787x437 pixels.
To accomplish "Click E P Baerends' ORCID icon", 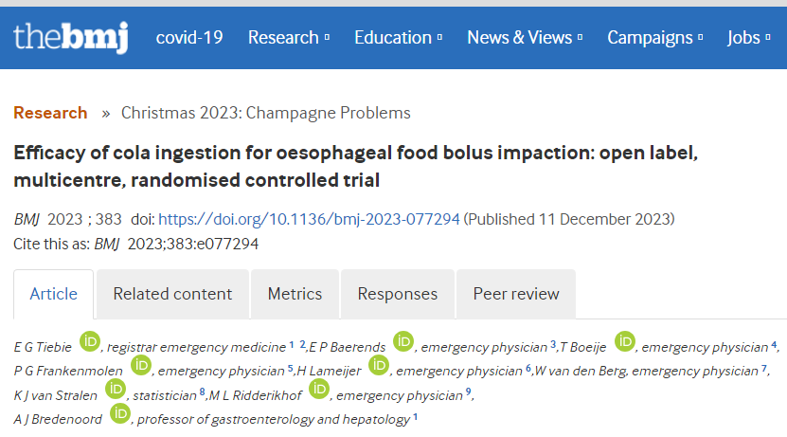I will pyautogui.click(x=403, y=341).
